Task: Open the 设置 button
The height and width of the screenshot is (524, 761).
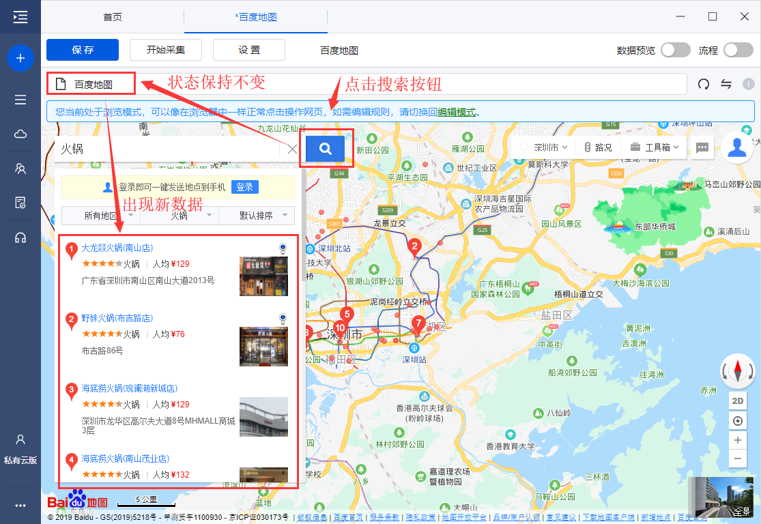Action: (x=249, y=50)
